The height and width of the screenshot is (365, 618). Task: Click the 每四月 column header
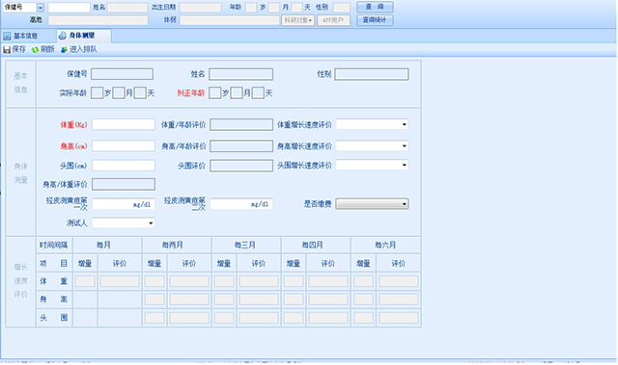(312, 246)
